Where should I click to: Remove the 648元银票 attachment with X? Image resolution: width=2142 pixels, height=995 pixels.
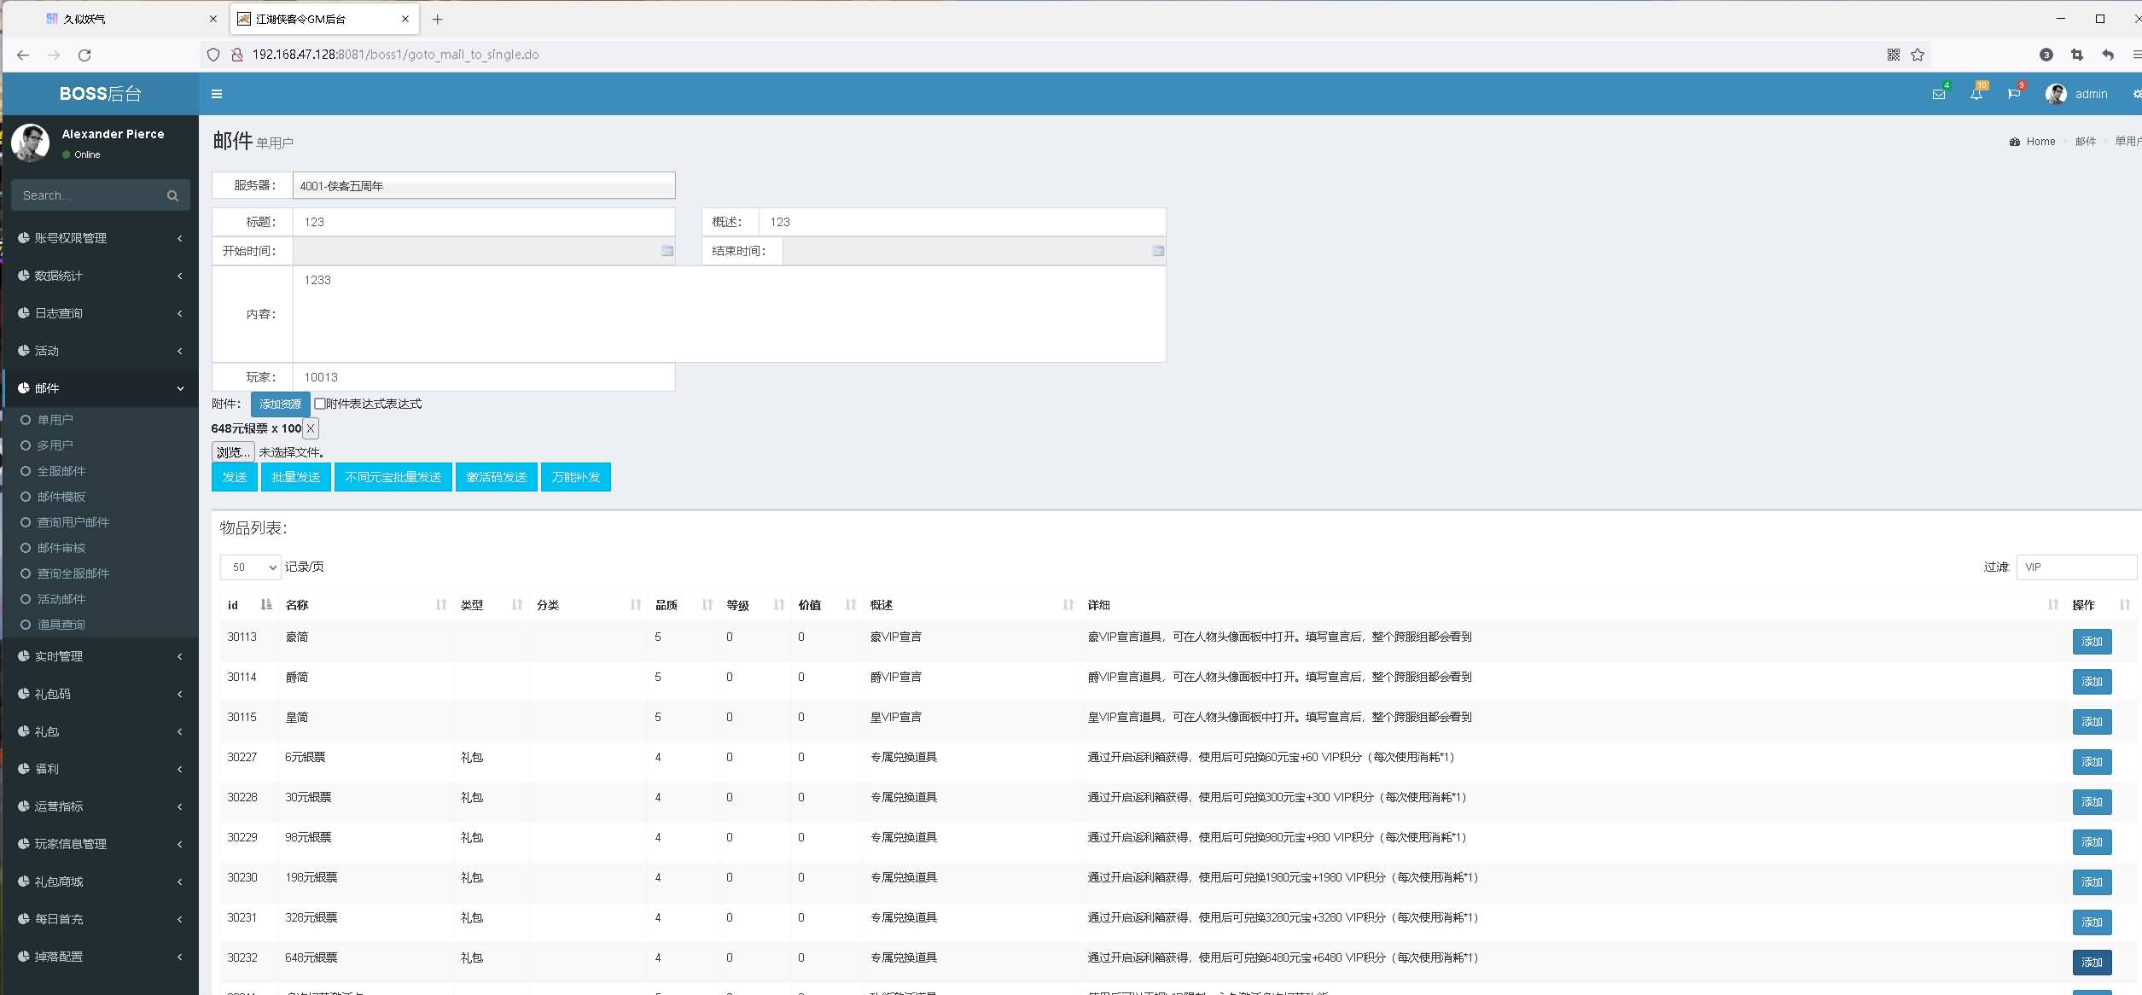tap(311, 428)
